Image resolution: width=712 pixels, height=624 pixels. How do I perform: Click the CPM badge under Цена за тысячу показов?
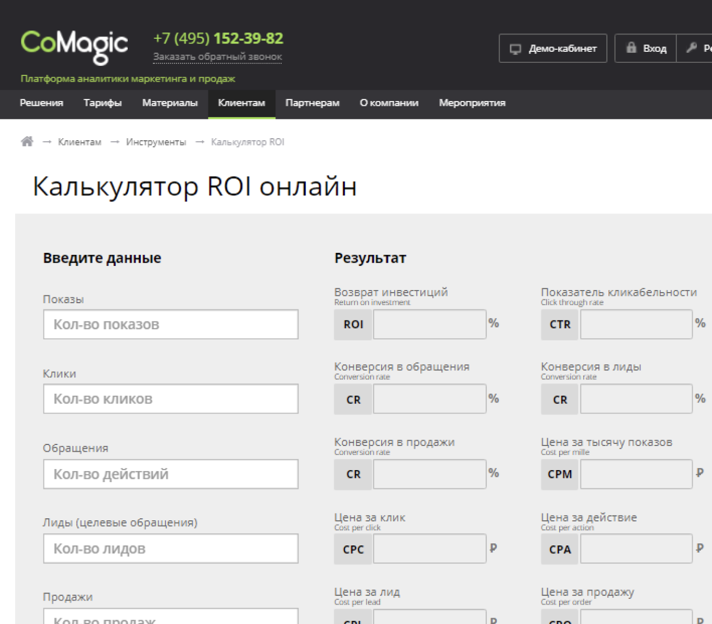559,474
